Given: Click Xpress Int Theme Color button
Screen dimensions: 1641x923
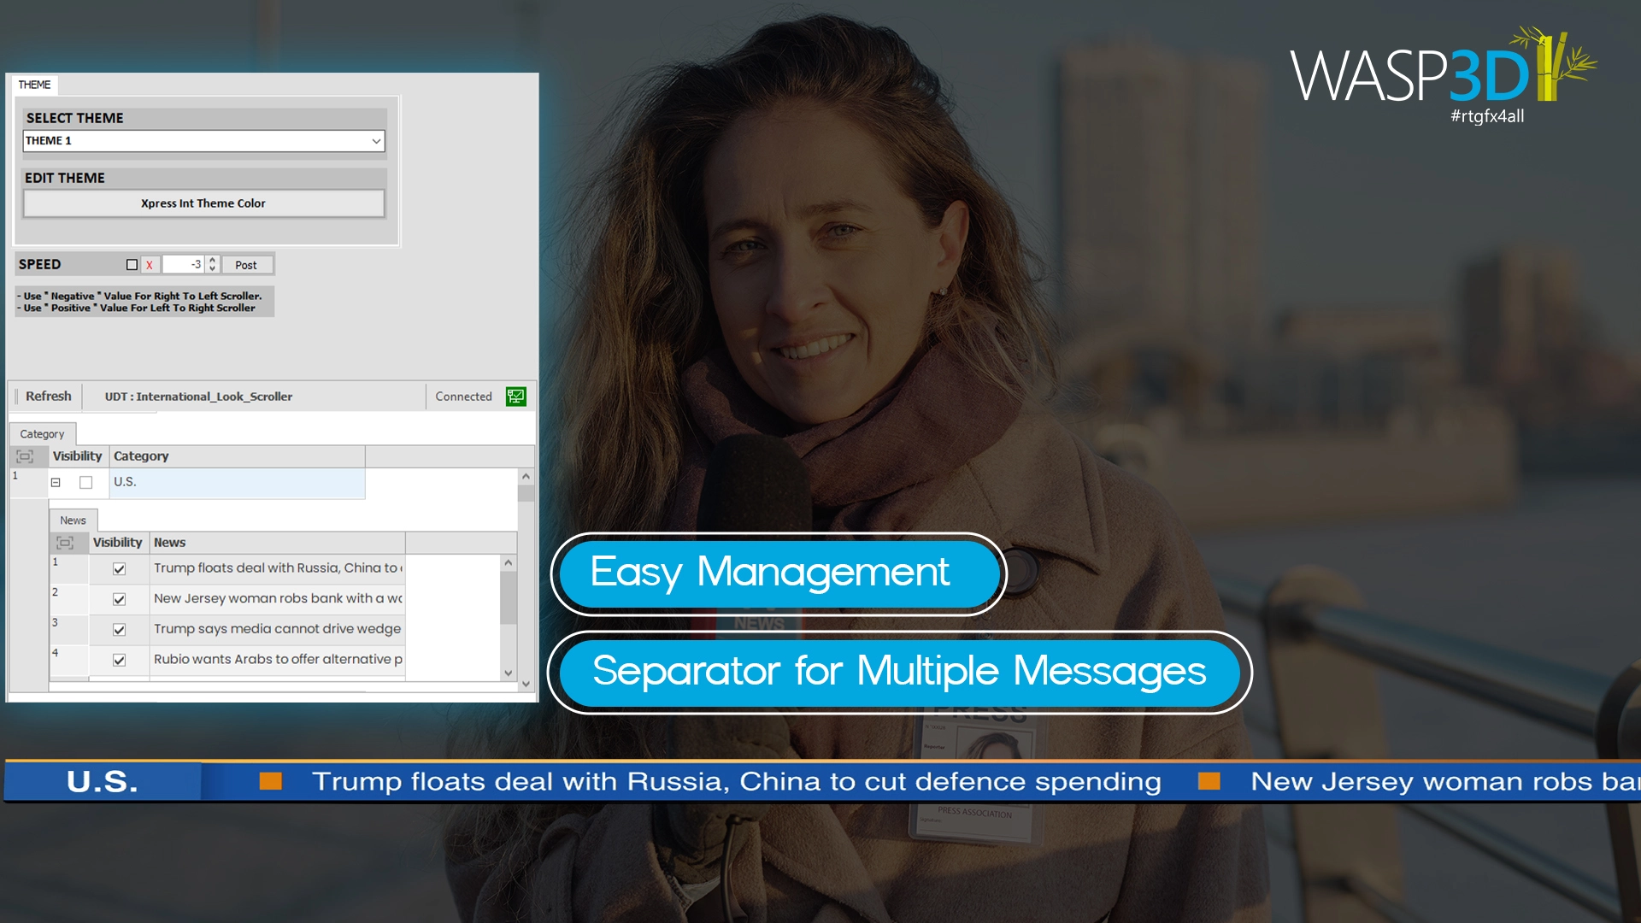Looking at the screenshot, I should click(203, 203).
